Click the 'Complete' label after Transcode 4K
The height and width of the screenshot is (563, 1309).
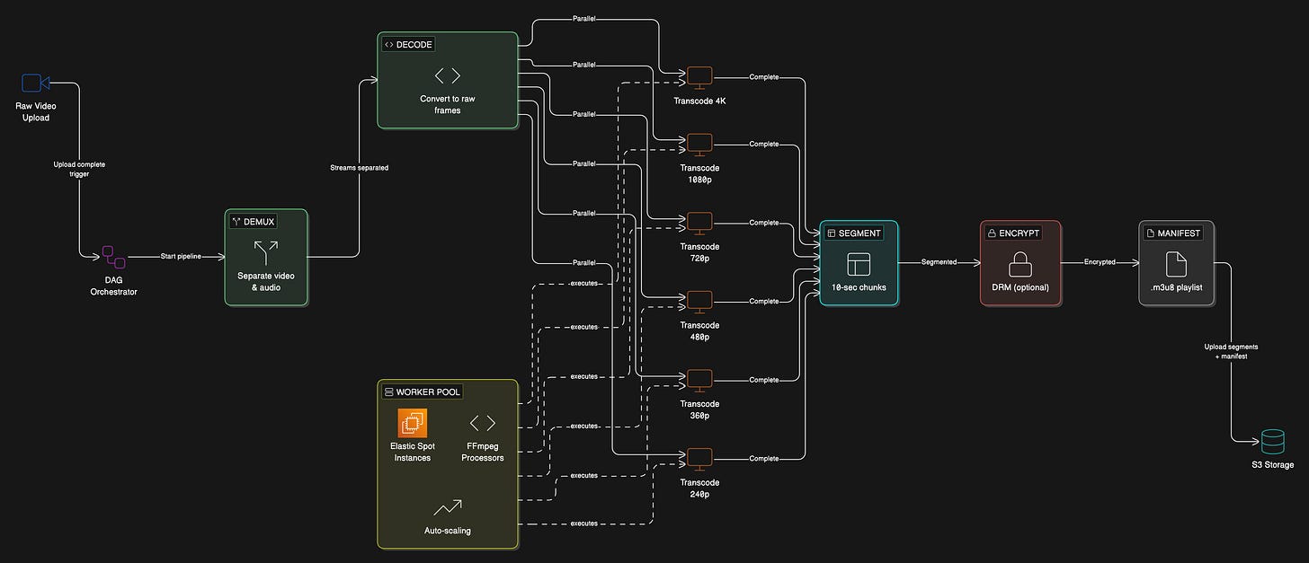pos(763,77)
